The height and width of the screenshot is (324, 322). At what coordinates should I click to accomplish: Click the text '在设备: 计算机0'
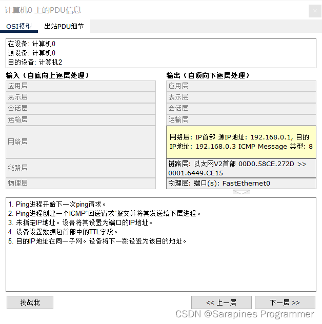click(32, 44)
